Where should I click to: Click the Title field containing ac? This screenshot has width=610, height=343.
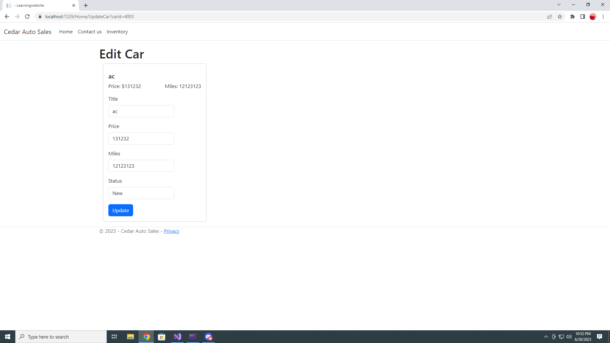[x=141, y=111]
